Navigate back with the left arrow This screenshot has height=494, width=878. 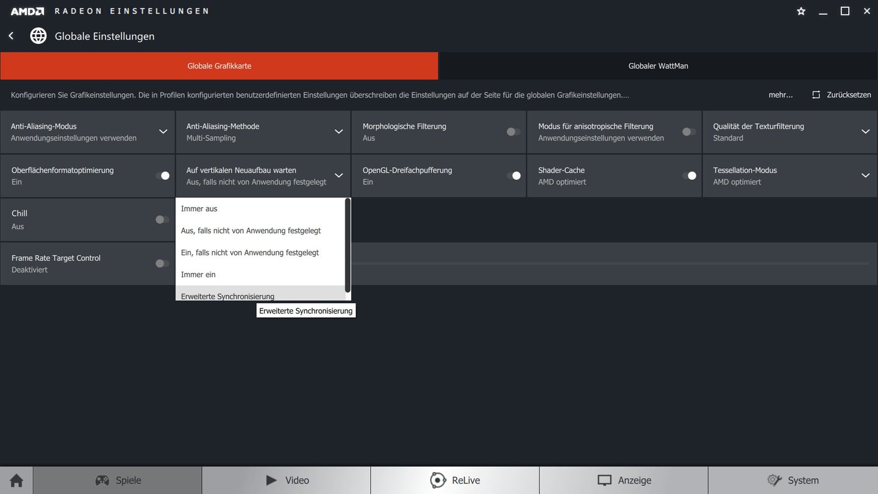(x=10, y=35)
